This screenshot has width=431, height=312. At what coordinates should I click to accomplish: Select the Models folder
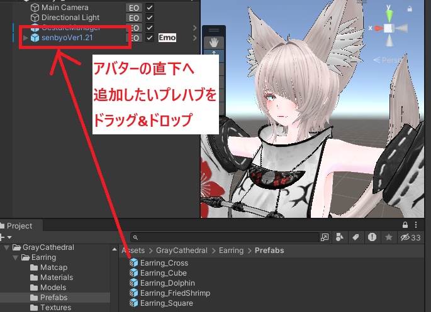point(53,288)
